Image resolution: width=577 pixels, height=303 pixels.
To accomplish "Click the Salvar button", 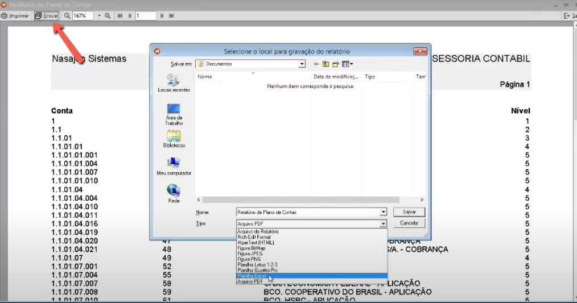I will 409,212.
